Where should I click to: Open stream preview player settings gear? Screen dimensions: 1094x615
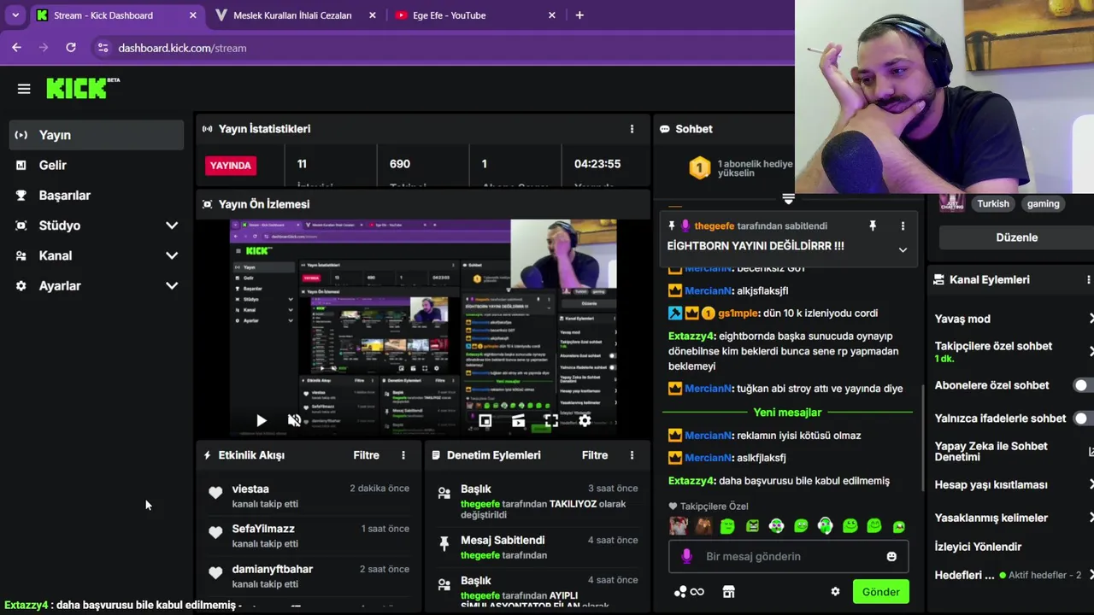[x=585, y=420]
